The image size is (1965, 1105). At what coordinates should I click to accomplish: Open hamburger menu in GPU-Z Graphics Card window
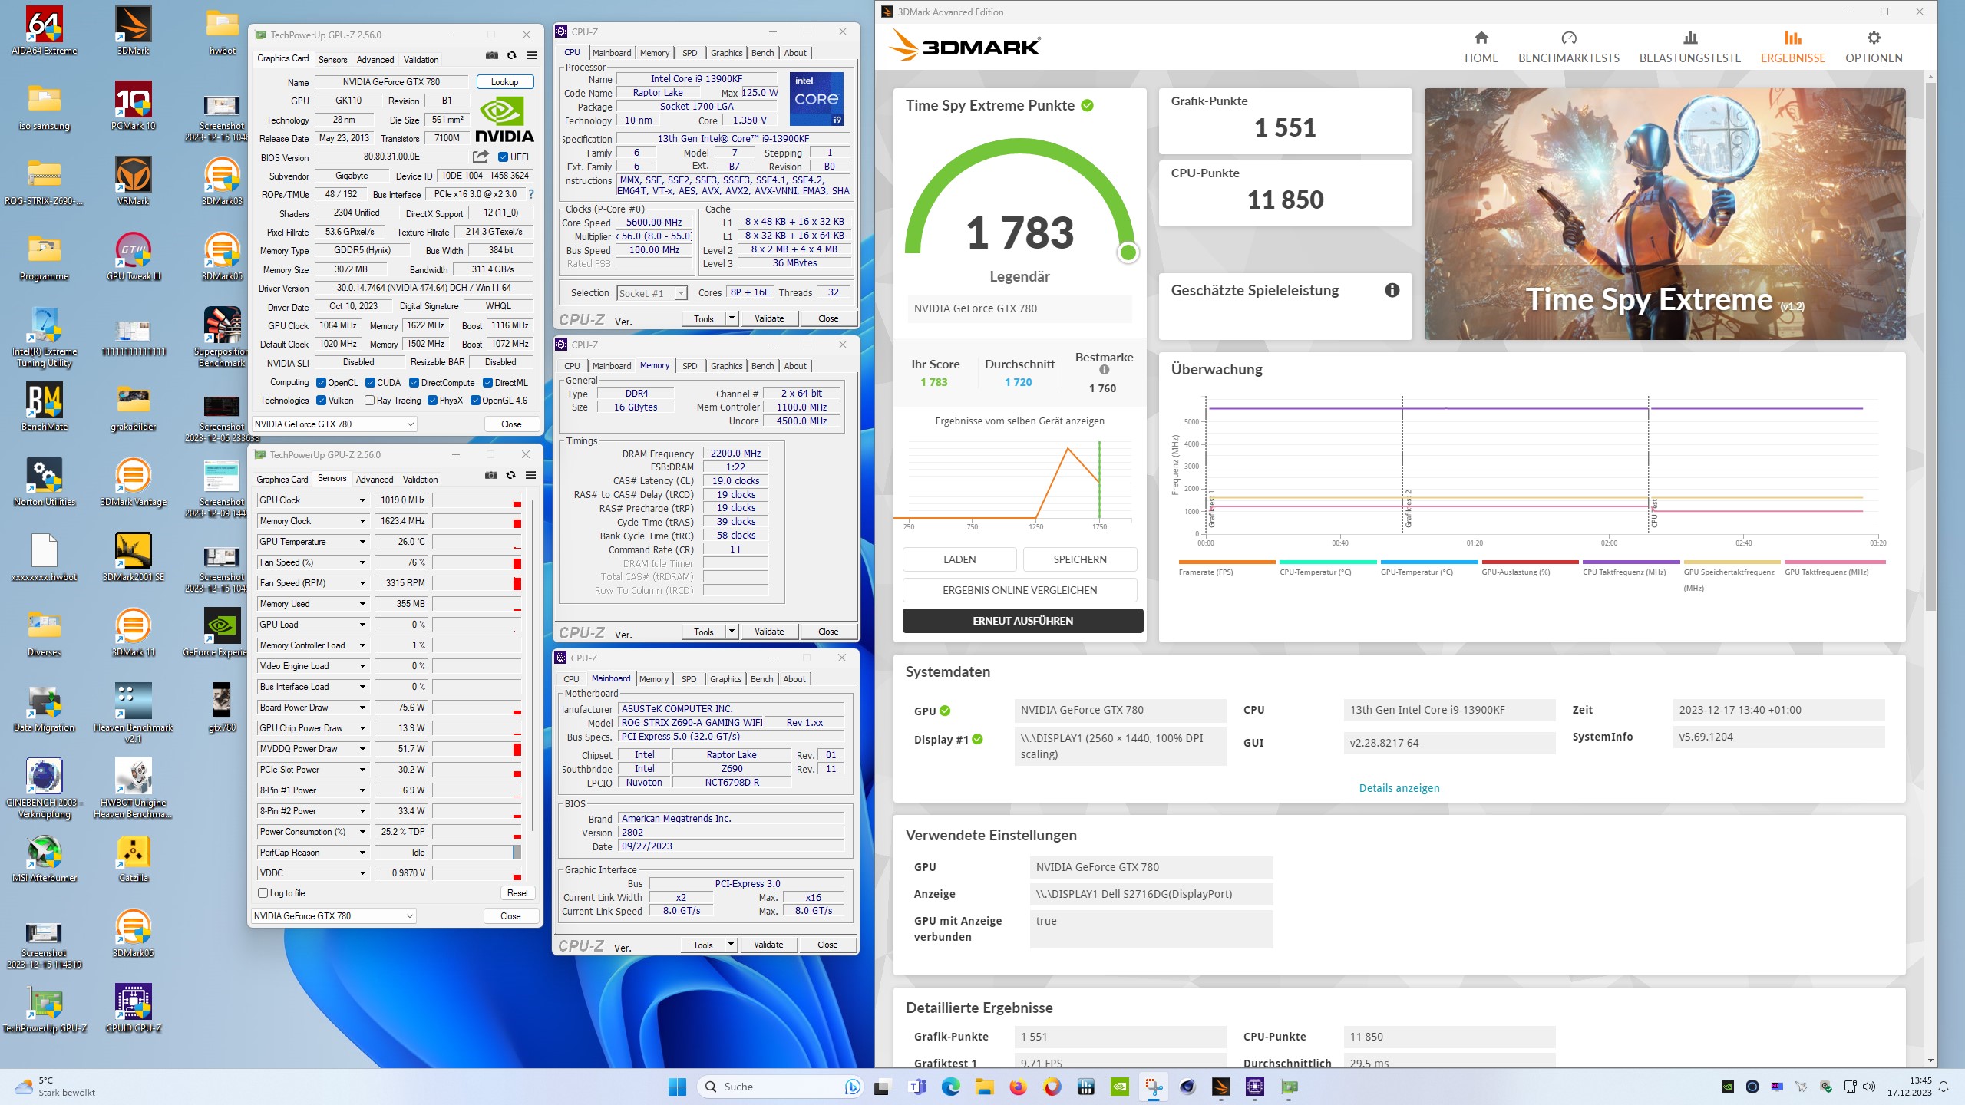pyautogui.click(x=531, y=56)
